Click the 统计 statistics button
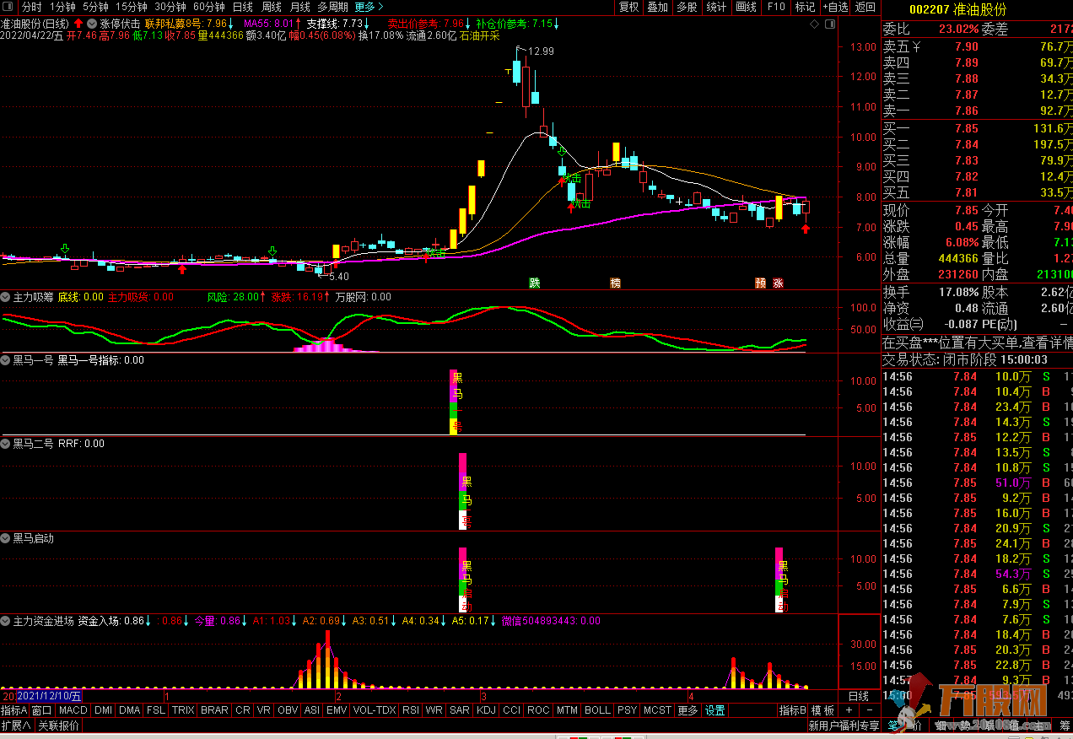Screen dimensions: 1073x739 716,7
